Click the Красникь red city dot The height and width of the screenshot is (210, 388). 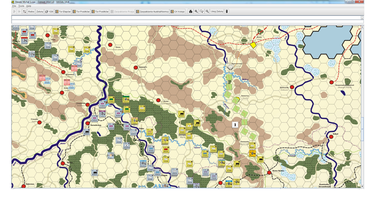pyautogui.click(x=136, y=68)
